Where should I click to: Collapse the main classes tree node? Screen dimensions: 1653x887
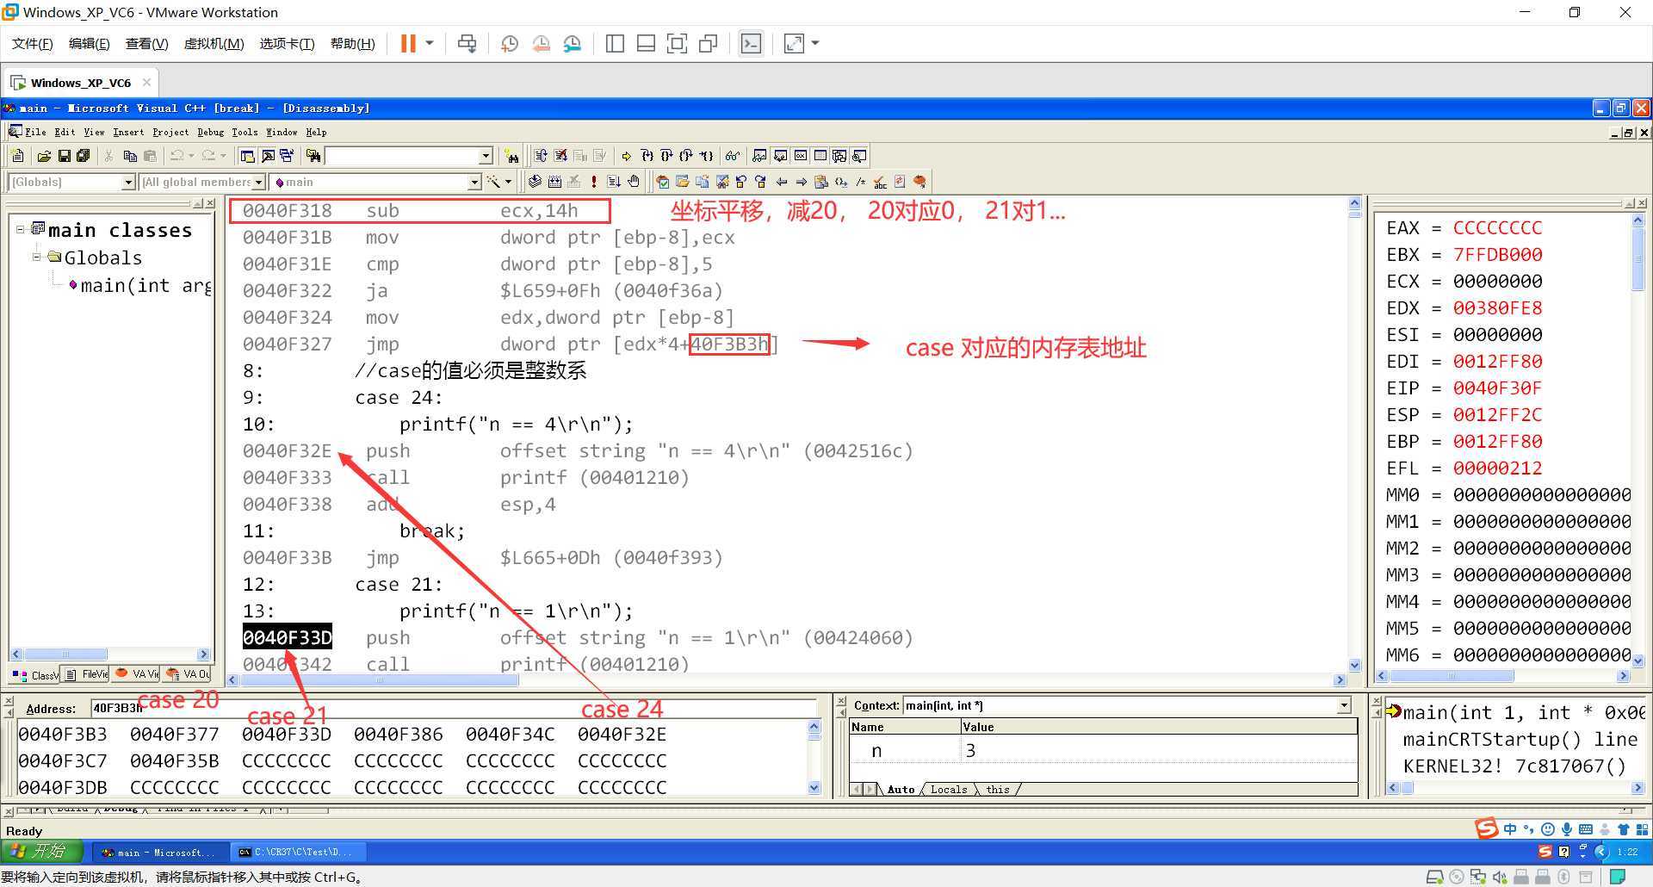(21, 230)
